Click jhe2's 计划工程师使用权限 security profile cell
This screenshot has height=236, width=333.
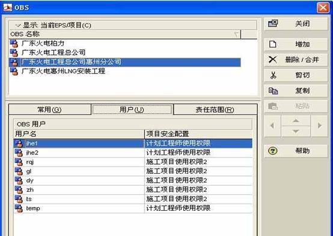pyautogui.click(x=198, y=153)
